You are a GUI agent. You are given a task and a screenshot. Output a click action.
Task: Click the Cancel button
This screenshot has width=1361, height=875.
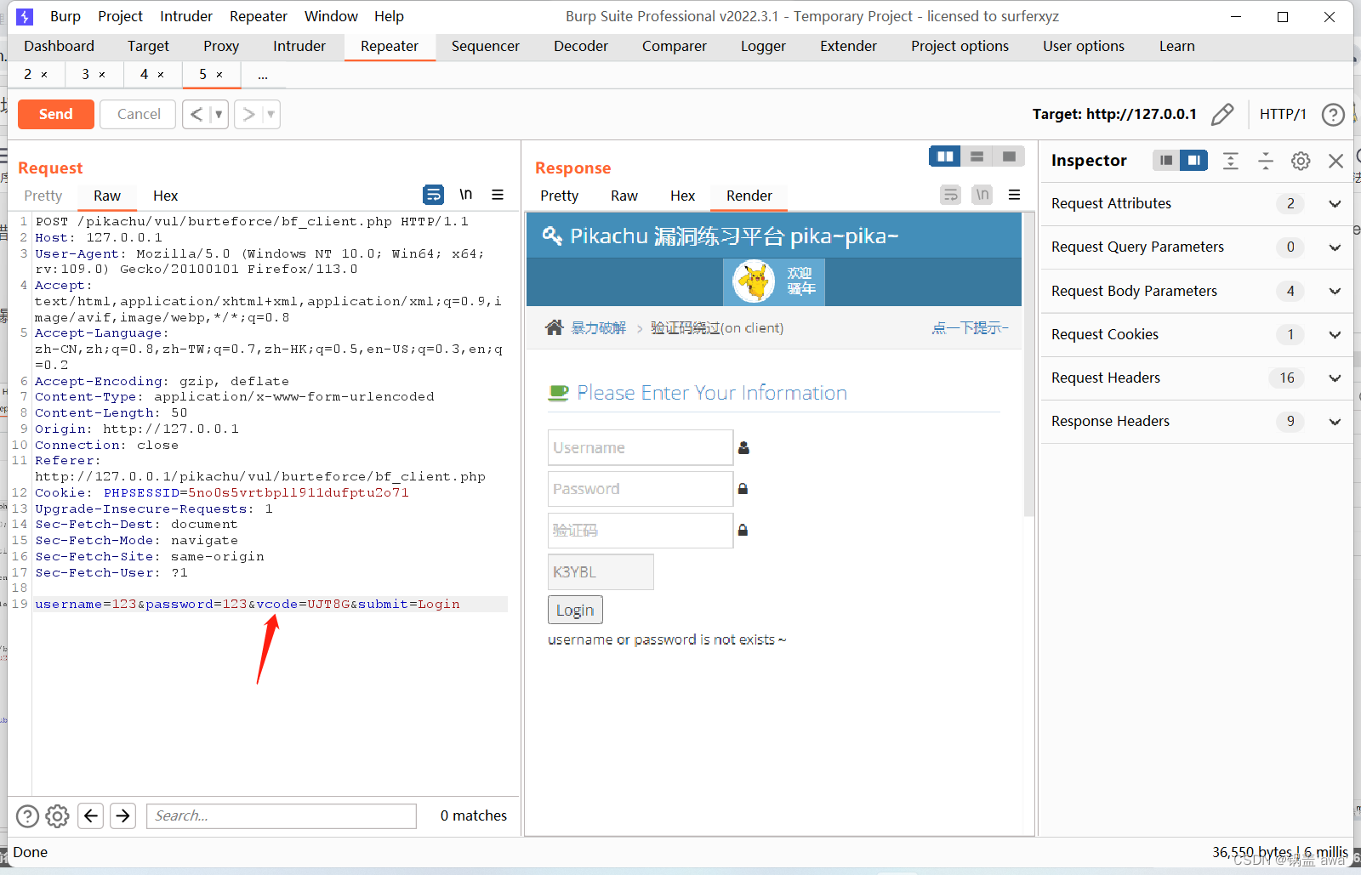138,114
